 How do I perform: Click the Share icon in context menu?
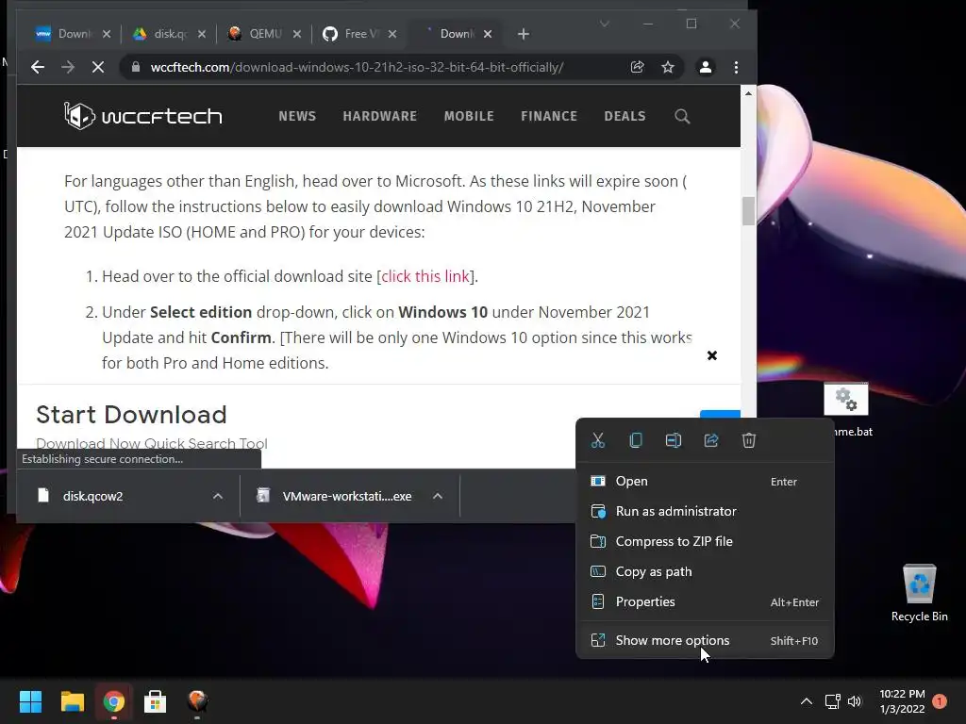711,440
